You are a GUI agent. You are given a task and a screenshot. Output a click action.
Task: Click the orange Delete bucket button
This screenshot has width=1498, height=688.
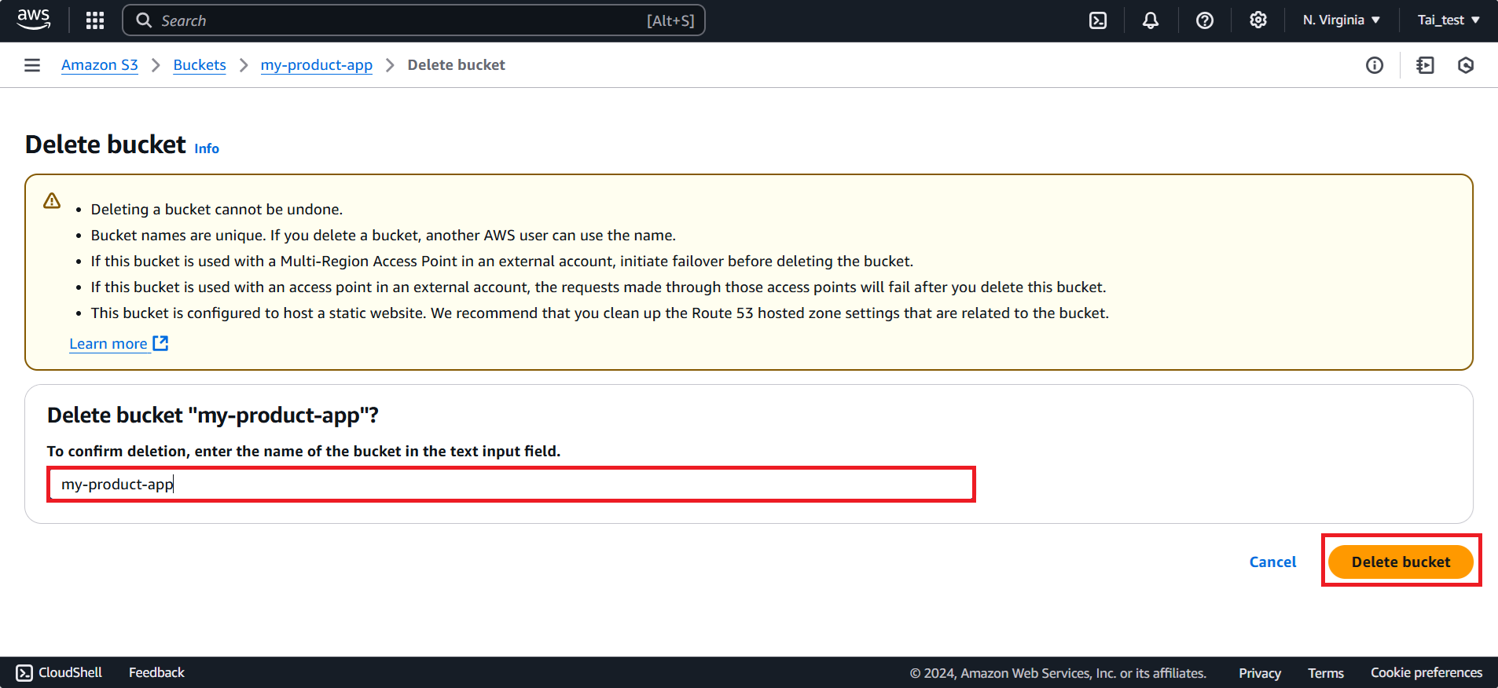(1401, 562)
